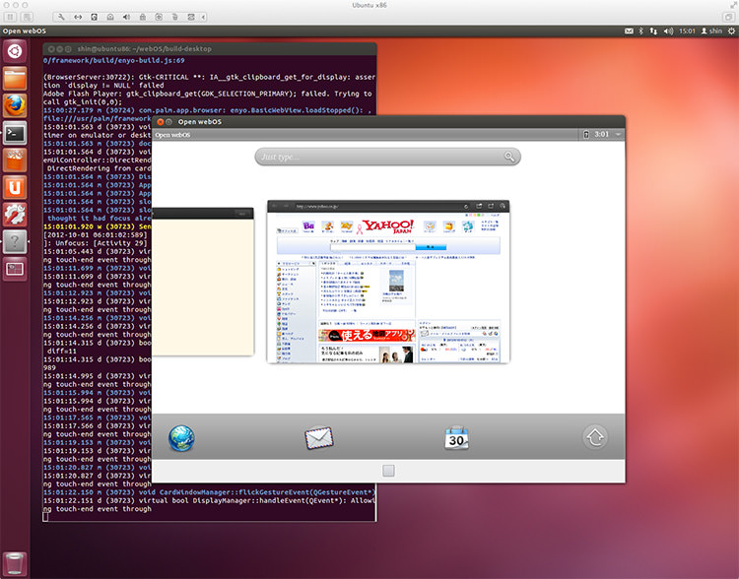Select the blank cream-colored card
Screen dimensions: 739x579
click(203, 282)
